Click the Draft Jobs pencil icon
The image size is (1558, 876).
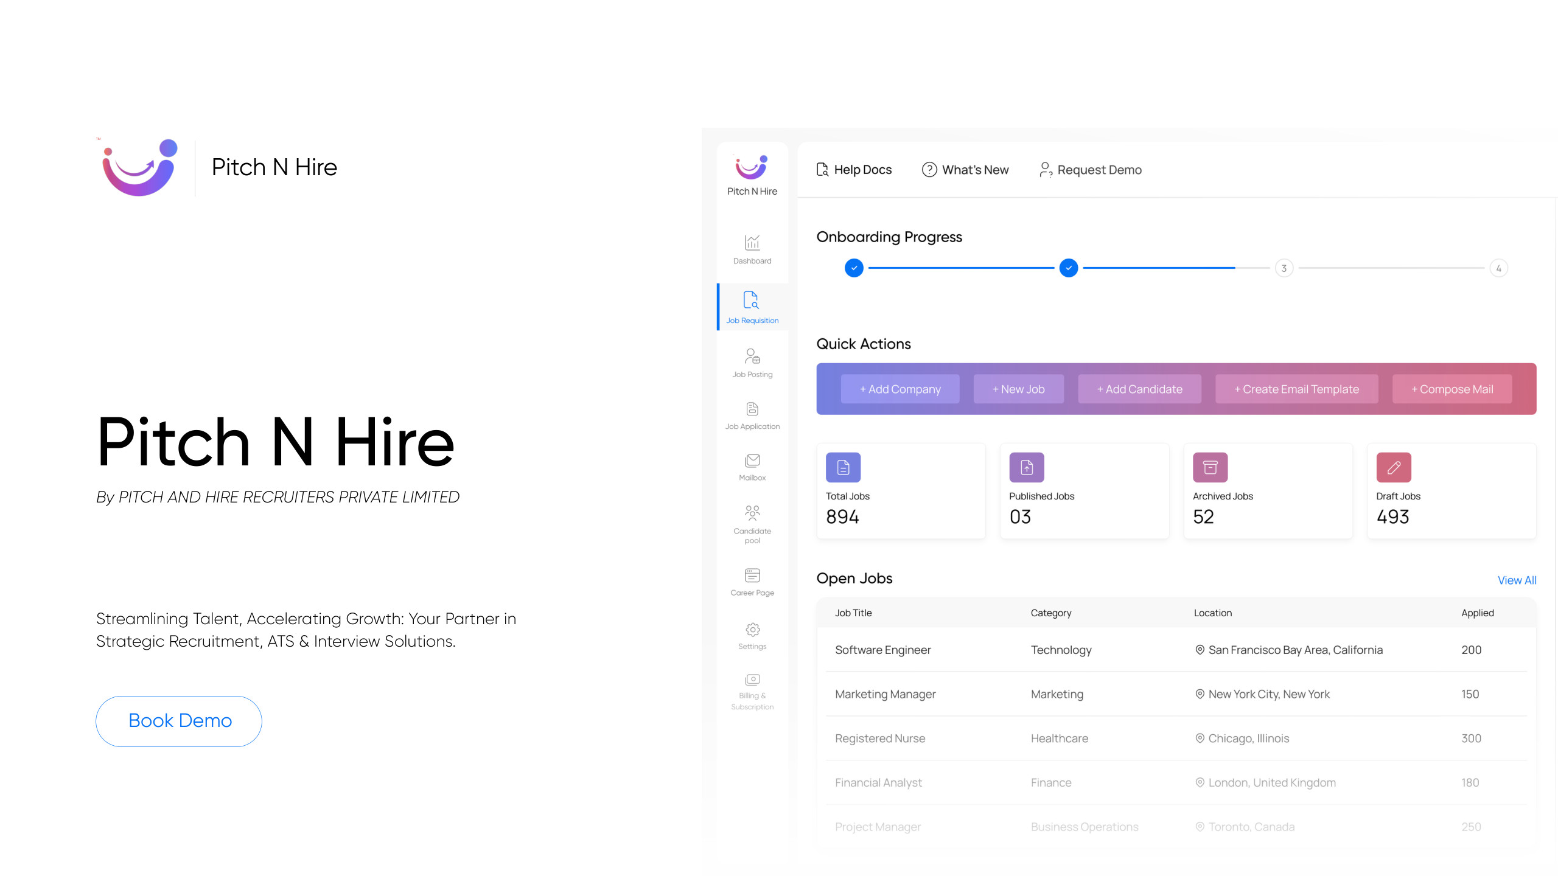(x=1394, y=467)
